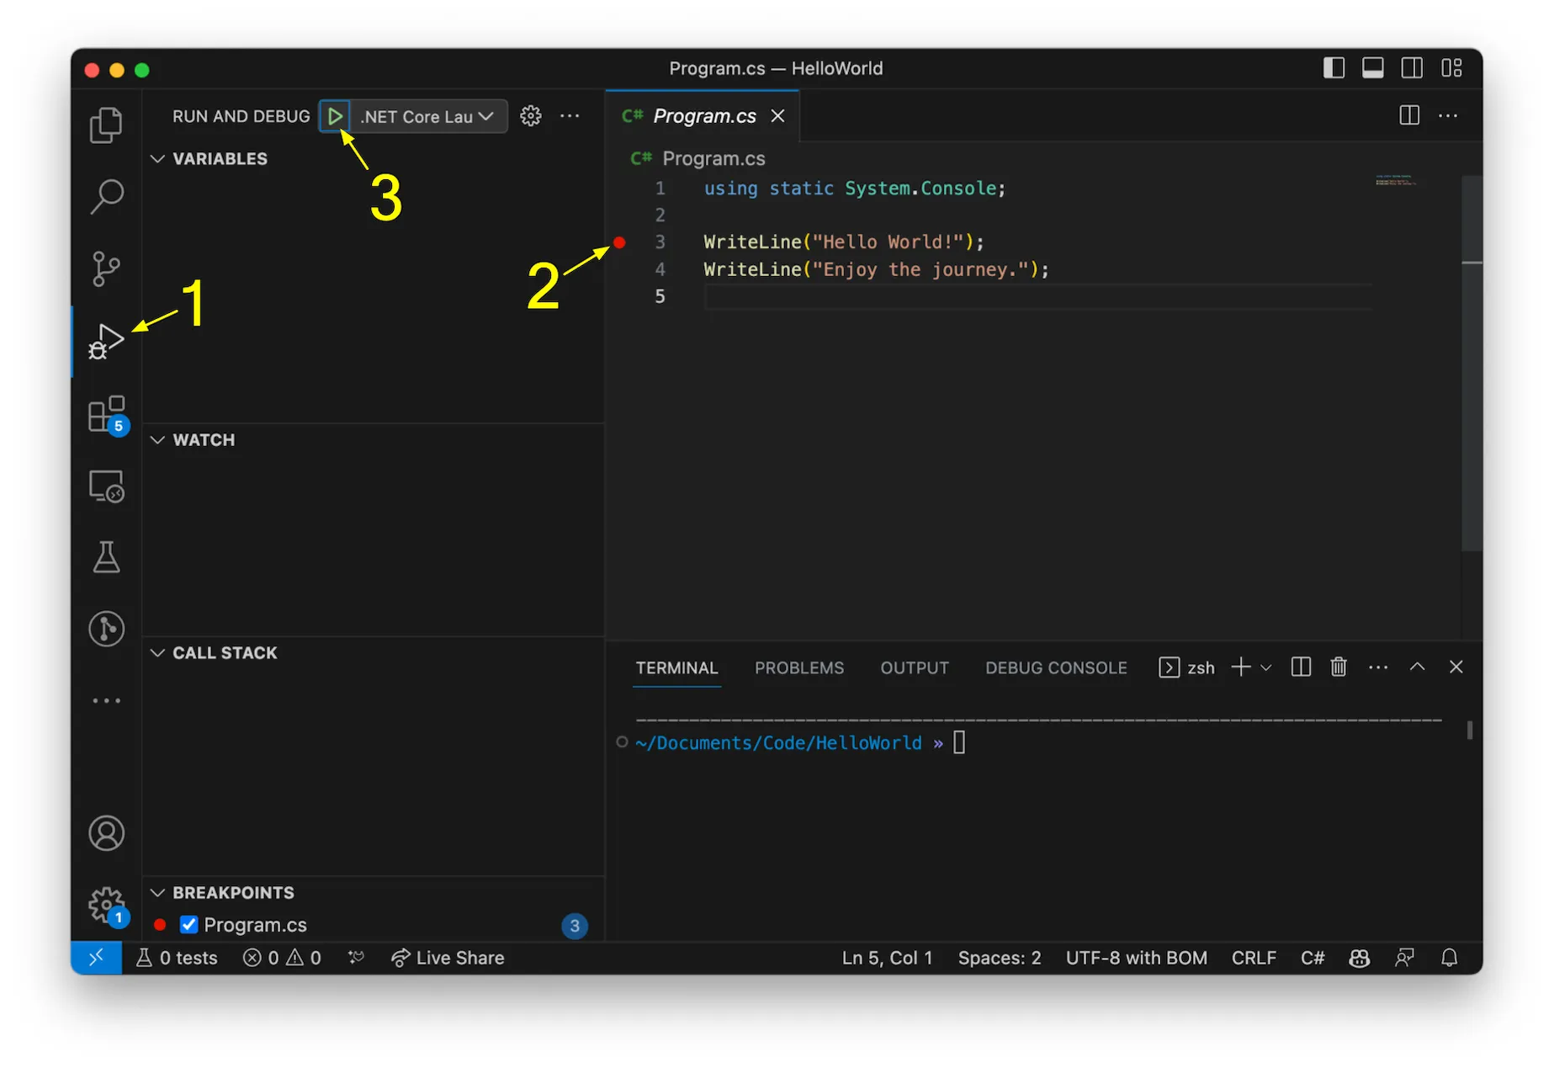Screen dimensions: 1554x1068
Task: Click the debug status bar icon
Action: (356, 958)
